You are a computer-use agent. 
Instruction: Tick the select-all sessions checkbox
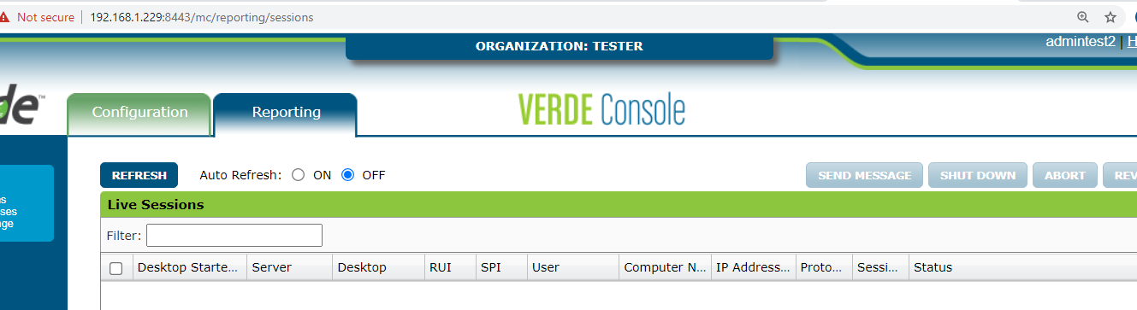(116, 268)
